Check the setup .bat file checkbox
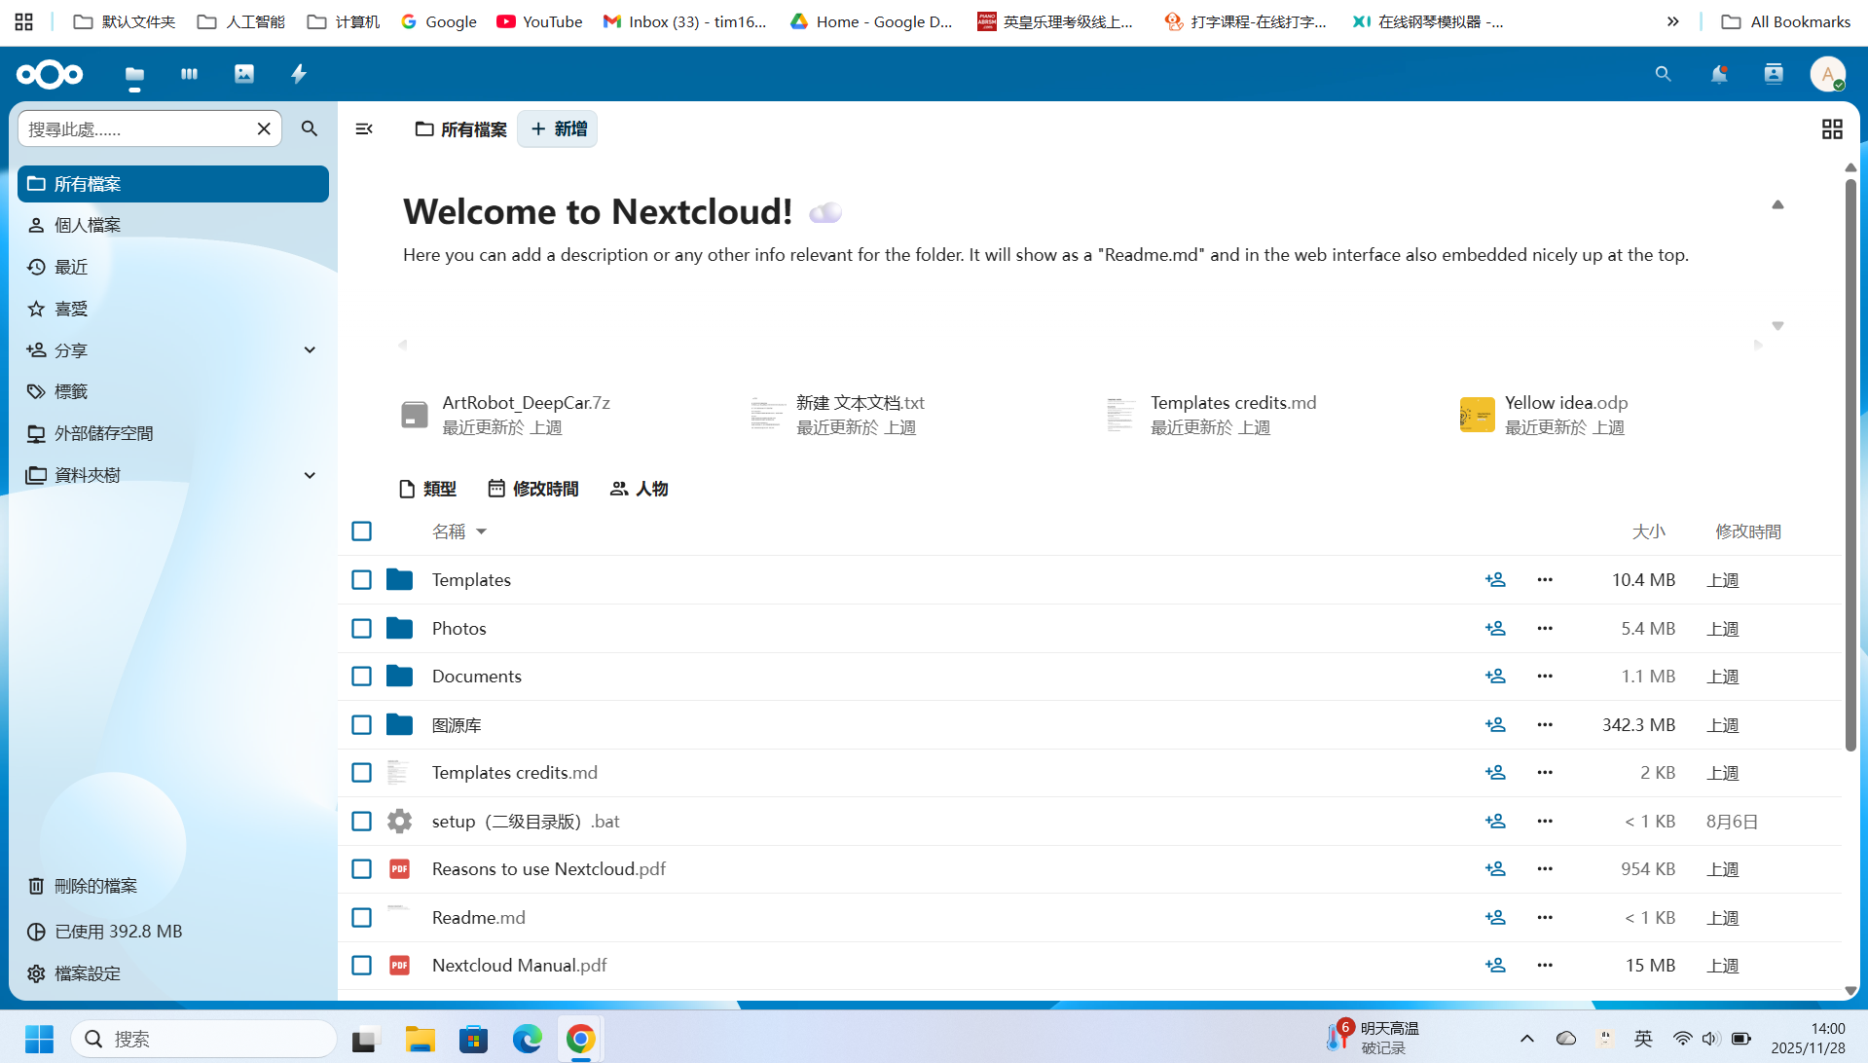Viewport: 1868px width, 1063px height. point(361,822)
